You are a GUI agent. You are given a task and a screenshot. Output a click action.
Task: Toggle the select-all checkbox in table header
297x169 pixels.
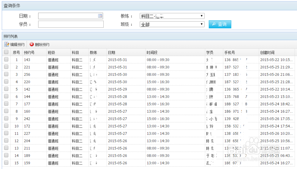tap(6, 52)
